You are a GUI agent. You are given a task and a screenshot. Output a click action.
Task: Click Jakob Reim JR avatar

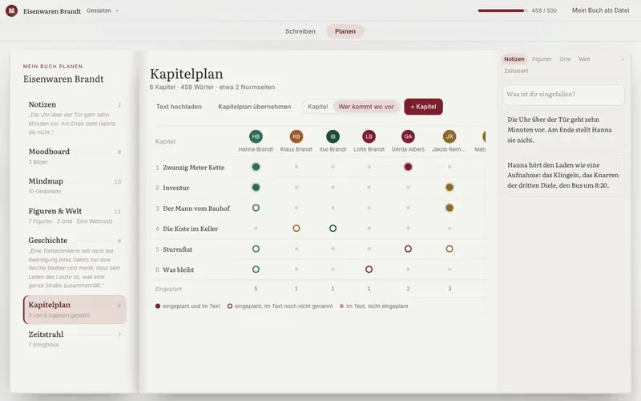pyautogui.click(x=450, y=136)
